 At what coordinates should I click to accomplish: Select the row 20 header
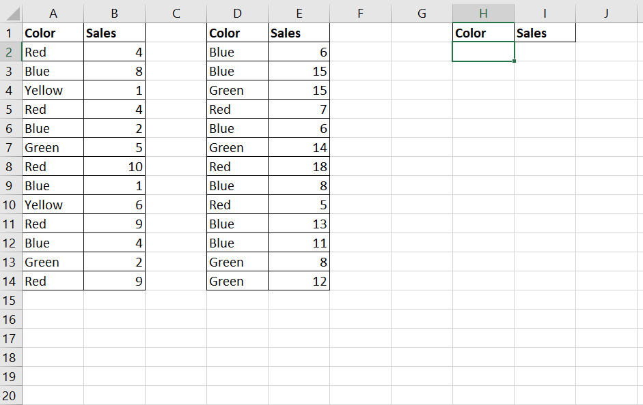pyautogui.click(x=11, y=395)
